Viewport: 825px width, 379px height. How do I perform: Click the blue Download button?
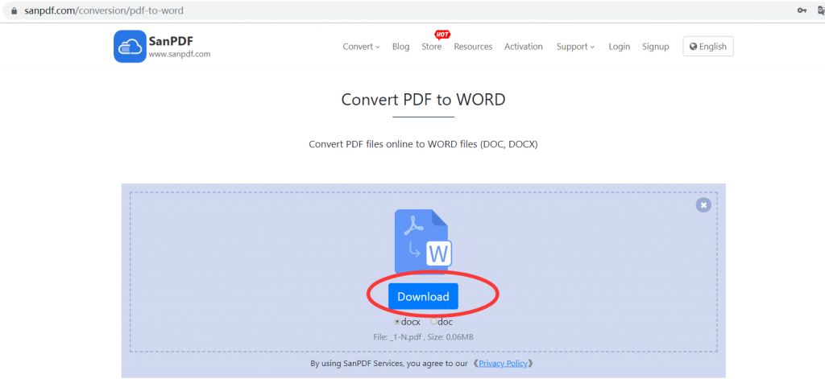click(423, 296)
